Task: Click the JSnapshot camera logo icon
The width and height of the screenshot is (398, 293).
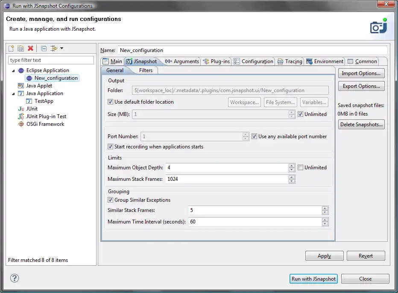Action: 378,26
